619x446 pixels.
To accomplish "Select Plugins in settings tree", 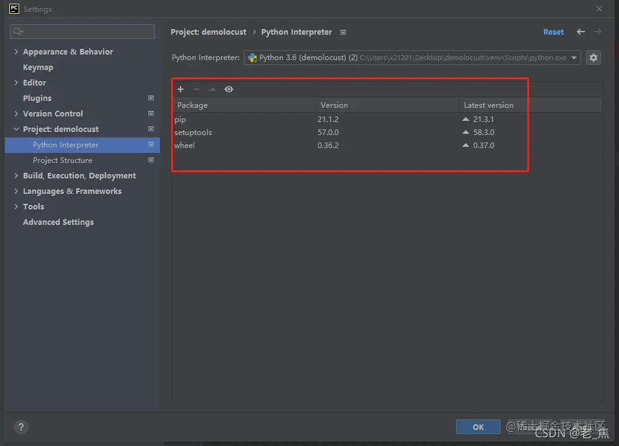I will coord(37,98).
